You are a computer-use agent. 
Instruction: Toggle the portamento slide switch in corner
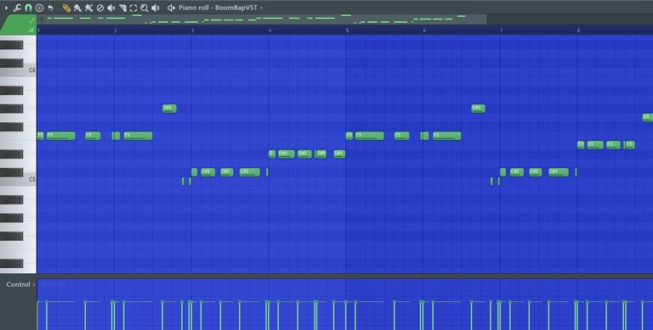tap(31, 20)
